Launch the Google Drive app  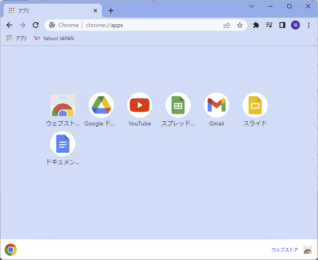pos(101,105)
